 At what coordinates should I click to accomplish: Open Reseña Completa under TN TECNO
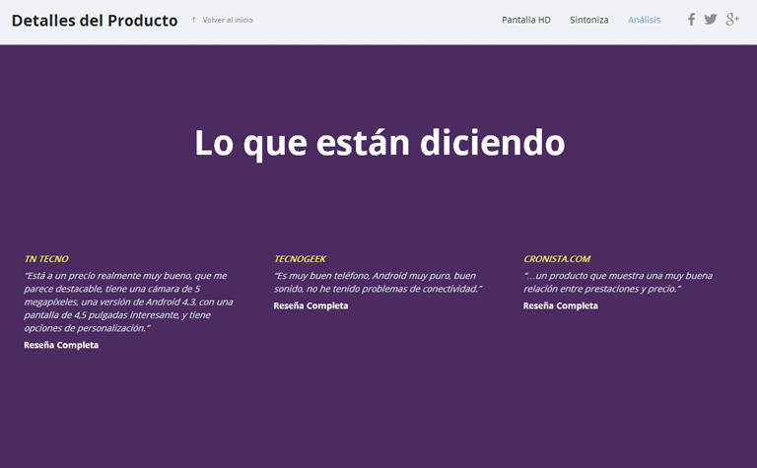pyautogui.click(x=61, y=346)
